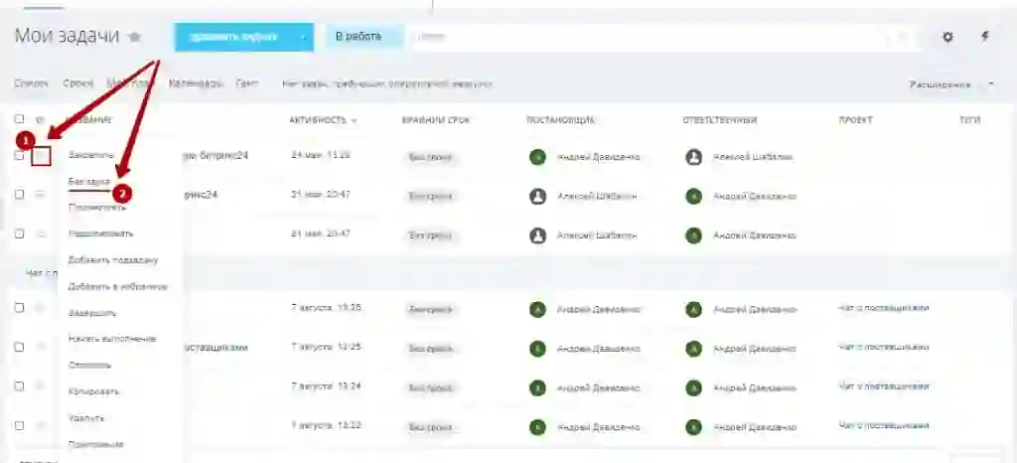
Task: Choose Копировать in the context menu
Action: coord(93,391)
